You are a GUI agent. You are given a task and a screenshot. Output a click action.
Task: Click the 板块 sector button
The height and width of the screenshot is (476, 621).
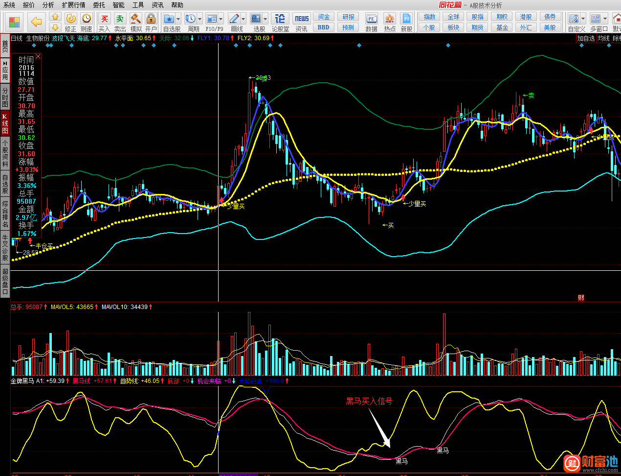(x=453, y=27)
